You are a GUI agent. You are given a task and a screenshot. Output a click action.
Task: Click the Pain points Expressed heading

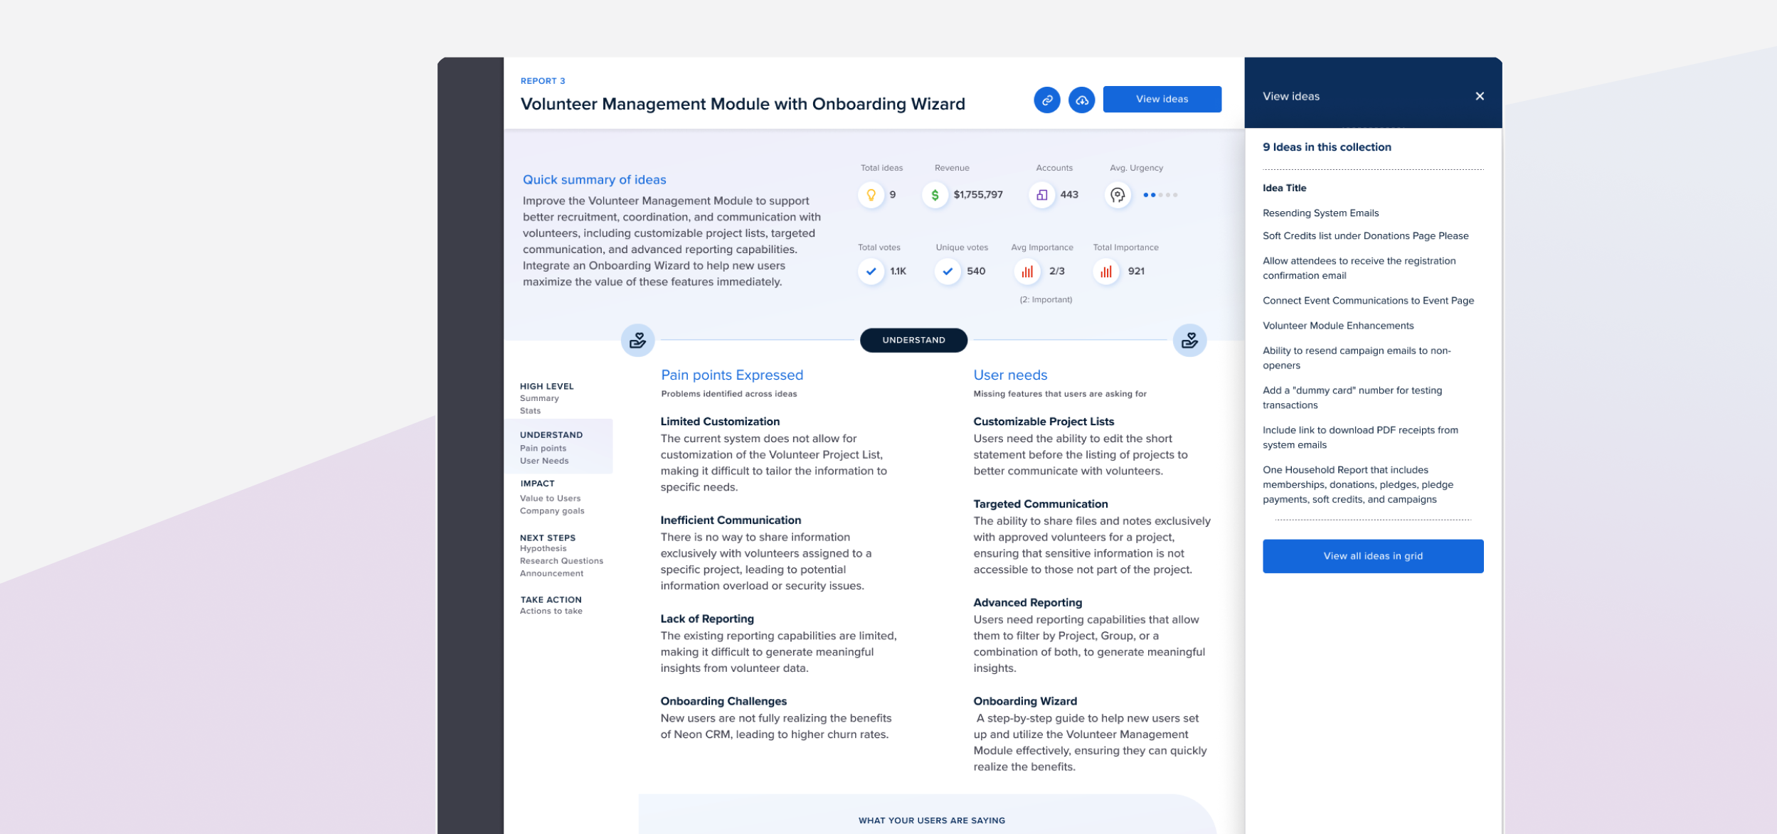click(731, 375)
